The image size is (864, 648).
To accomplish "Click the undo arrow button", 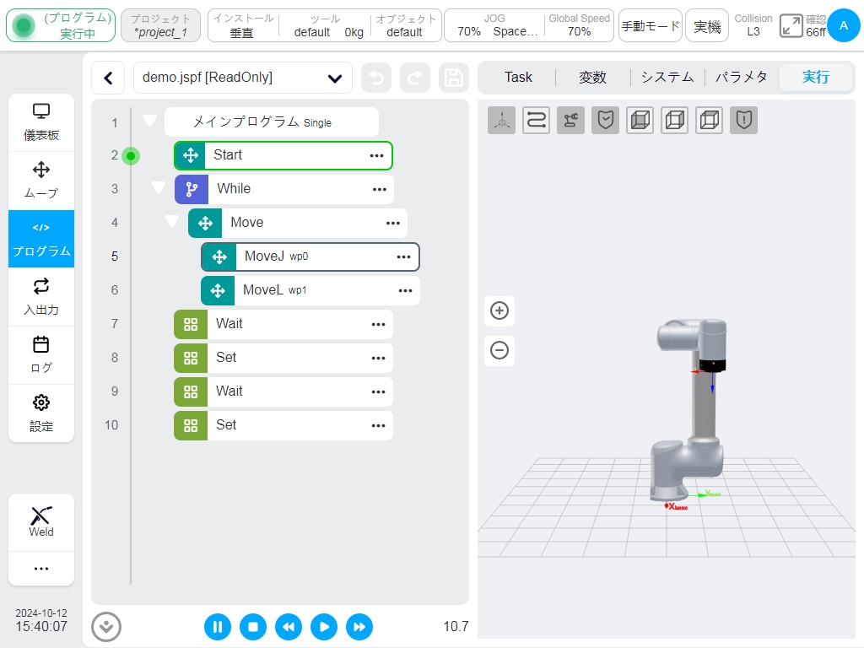I will (376, 78).
